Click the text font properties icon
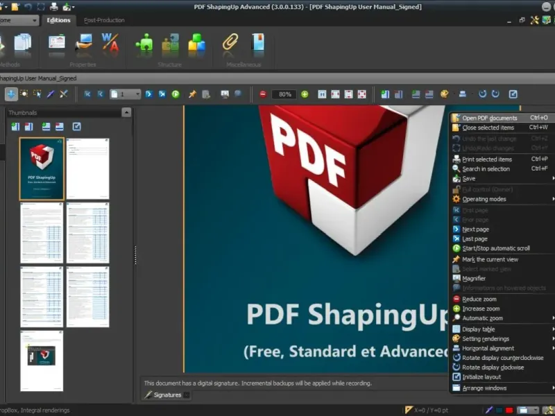Screen dimensions: 555x416 [110, 43]
